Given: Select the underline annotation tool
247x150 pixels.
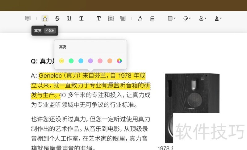Looking at the screenshot, I should coord(69,19).
